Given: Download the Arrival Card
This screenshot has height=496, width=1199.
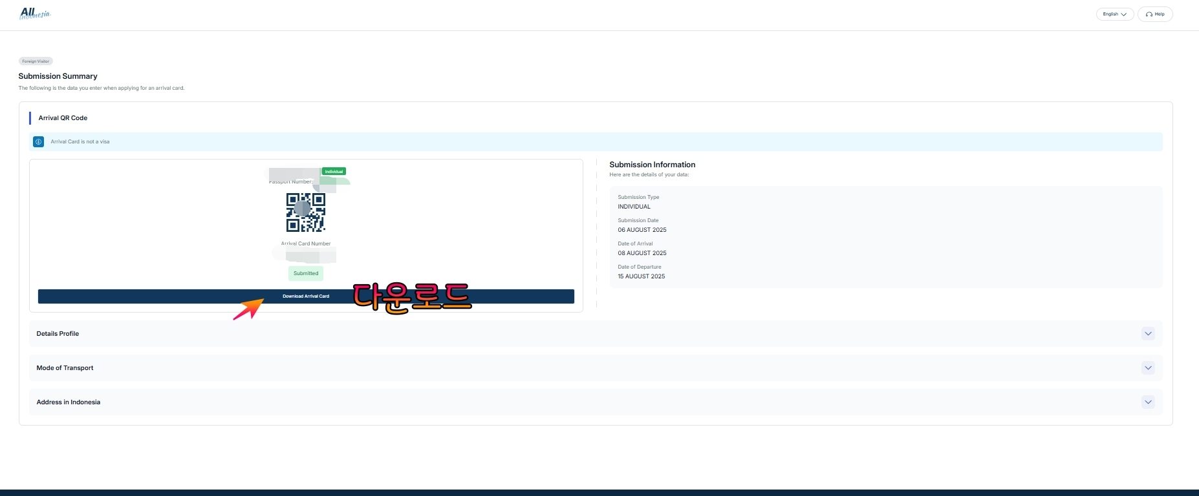Looking at the screenshot, I should tap(306, 296).
